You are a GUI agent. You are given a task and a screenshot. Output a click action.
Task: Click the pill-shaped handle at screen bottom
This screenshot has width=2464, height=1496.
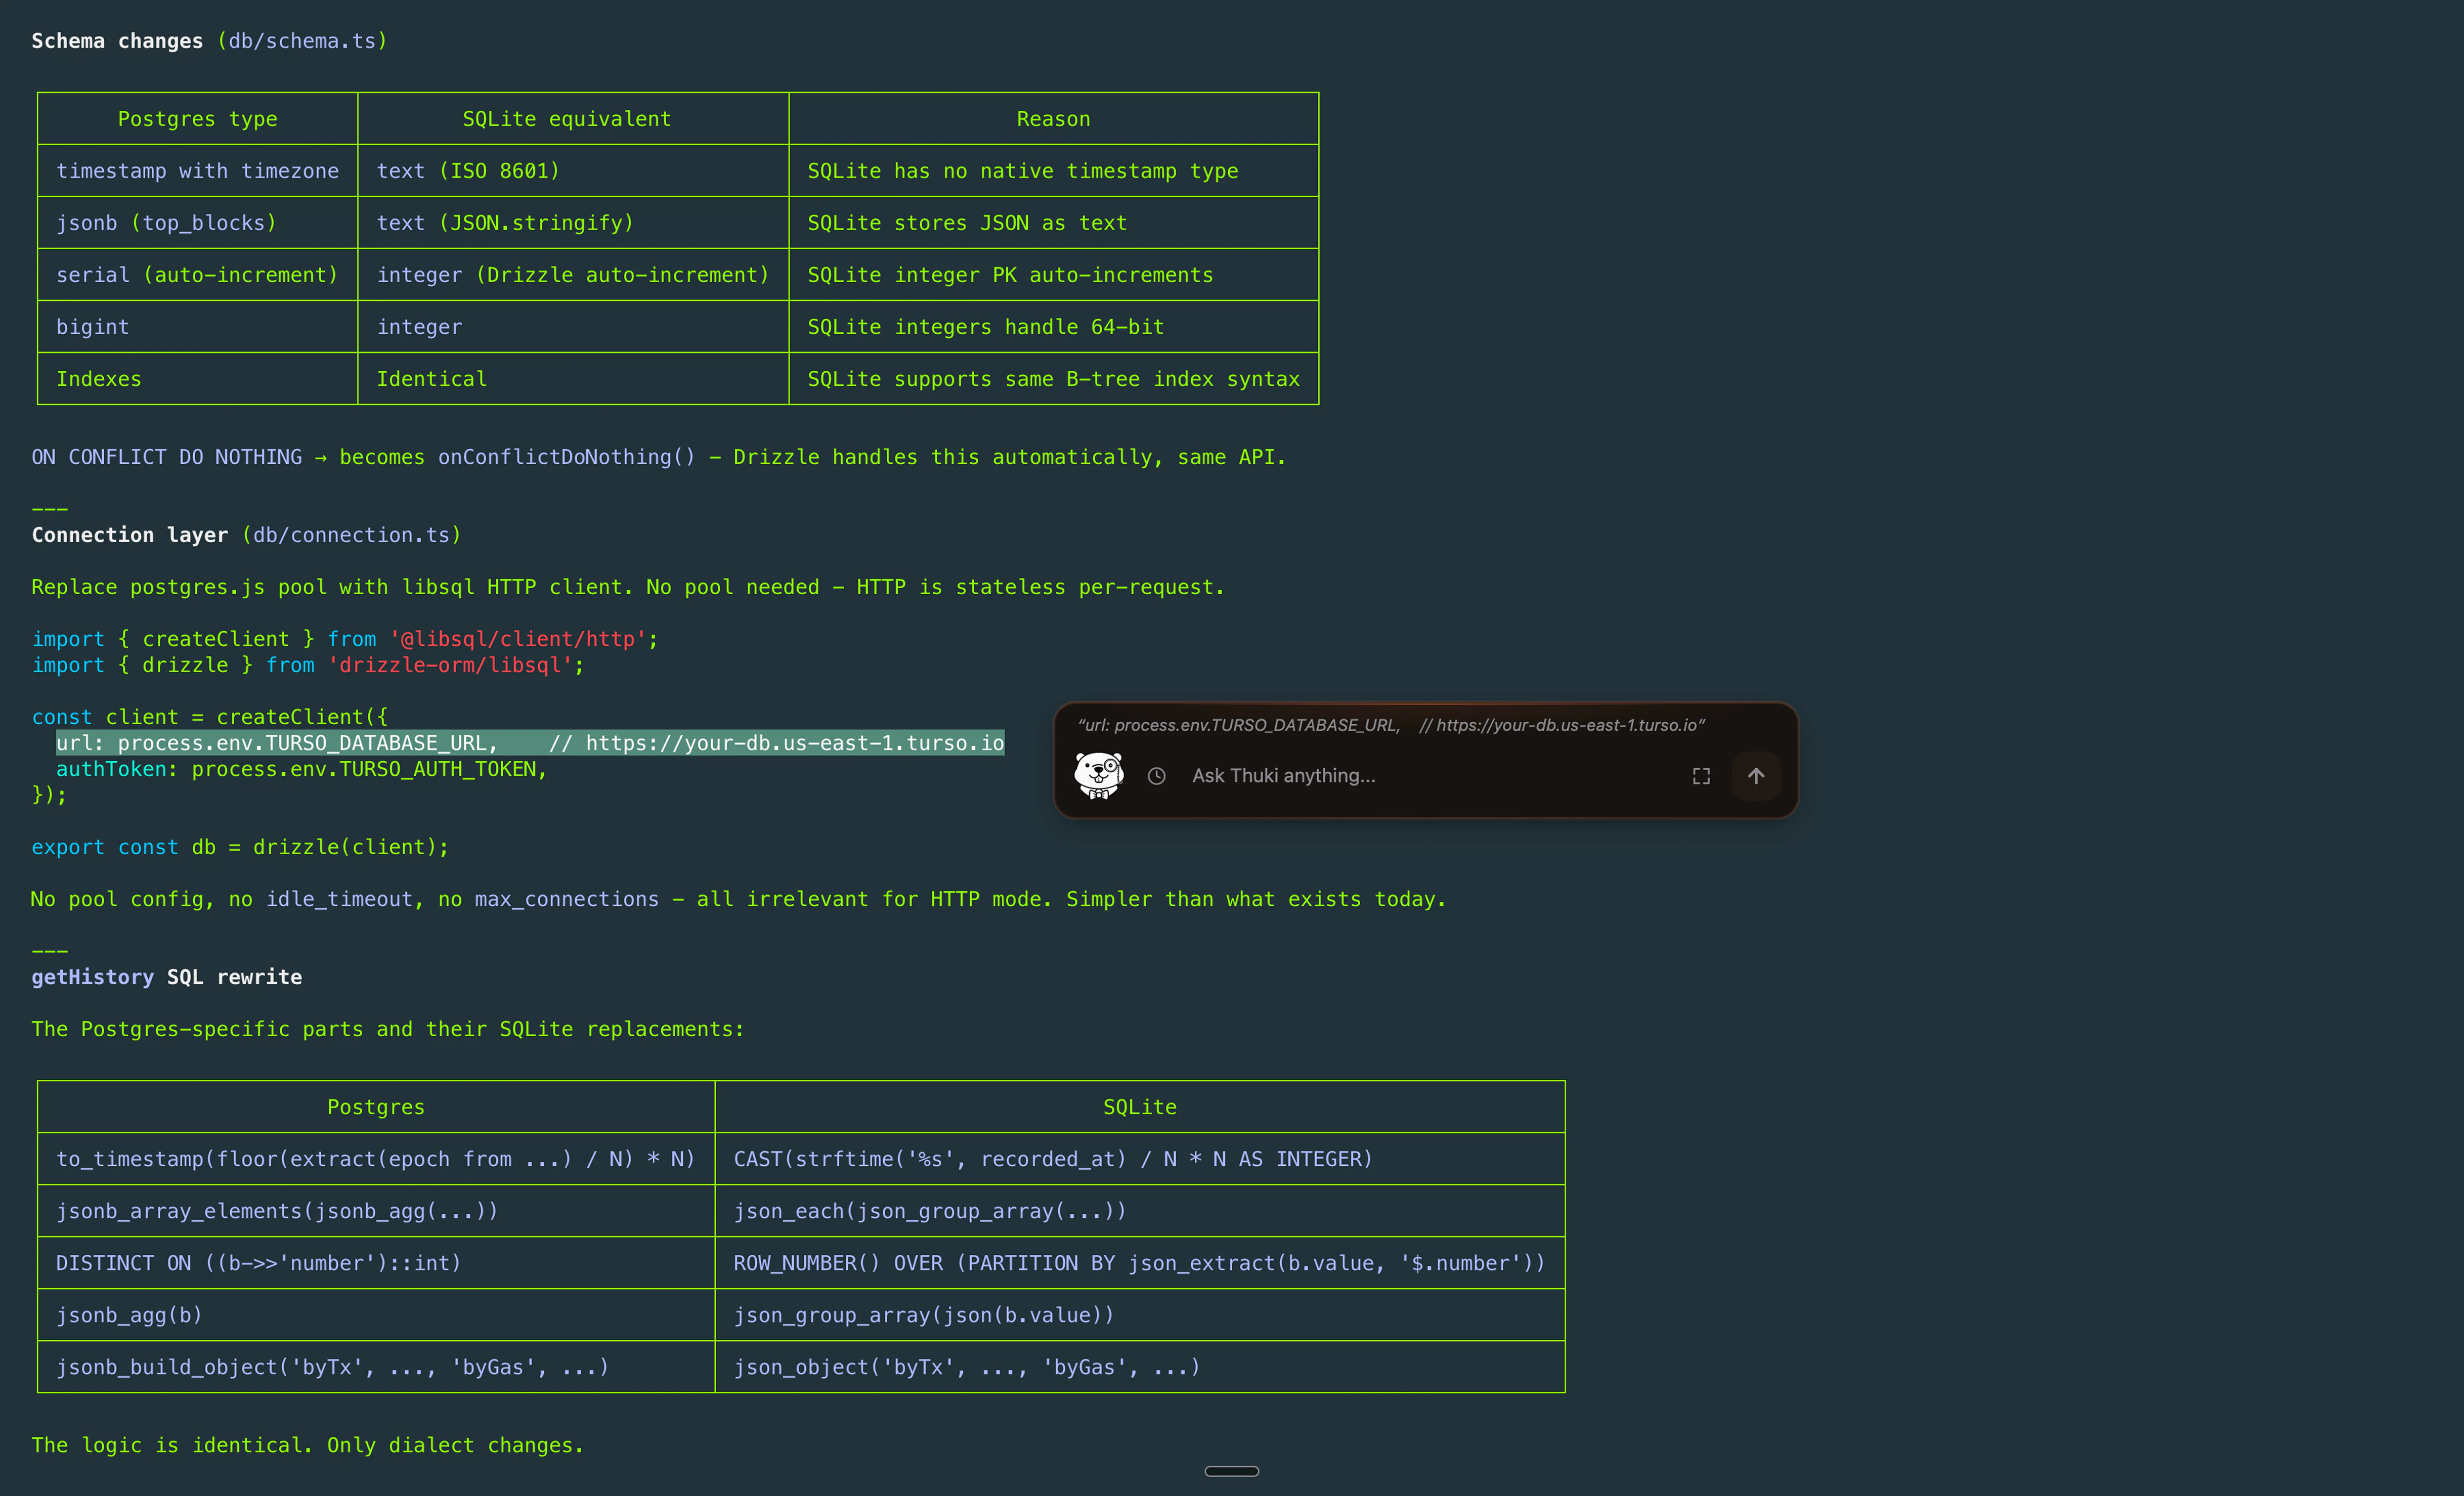pos(1232,1470)
